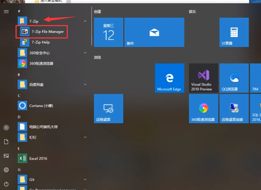The height and width of the screenshot is (190, 261).
Task: Click the Power button in sidebar
Action: point(6,184)
